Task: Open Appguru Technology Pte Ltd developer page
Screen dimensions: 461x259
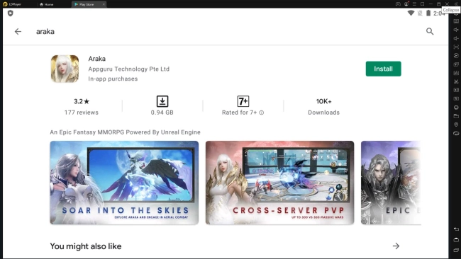Action: [129, 69]
